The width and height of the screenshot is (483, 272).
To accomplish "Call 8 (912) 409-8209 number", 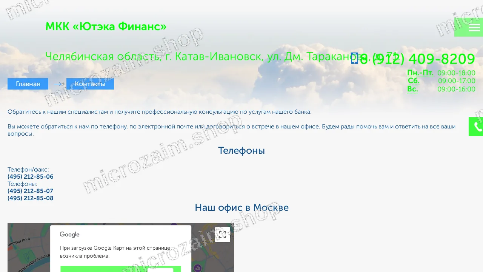I will (x=417, y=59).
